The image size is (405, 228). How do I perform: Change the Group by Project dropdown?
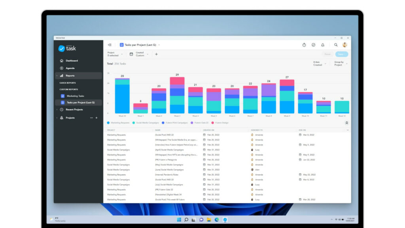click(341, 64)
